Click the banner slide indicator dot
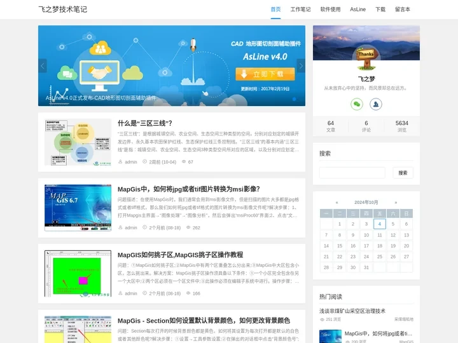458x343 pixels. click(x=294, y=99)
